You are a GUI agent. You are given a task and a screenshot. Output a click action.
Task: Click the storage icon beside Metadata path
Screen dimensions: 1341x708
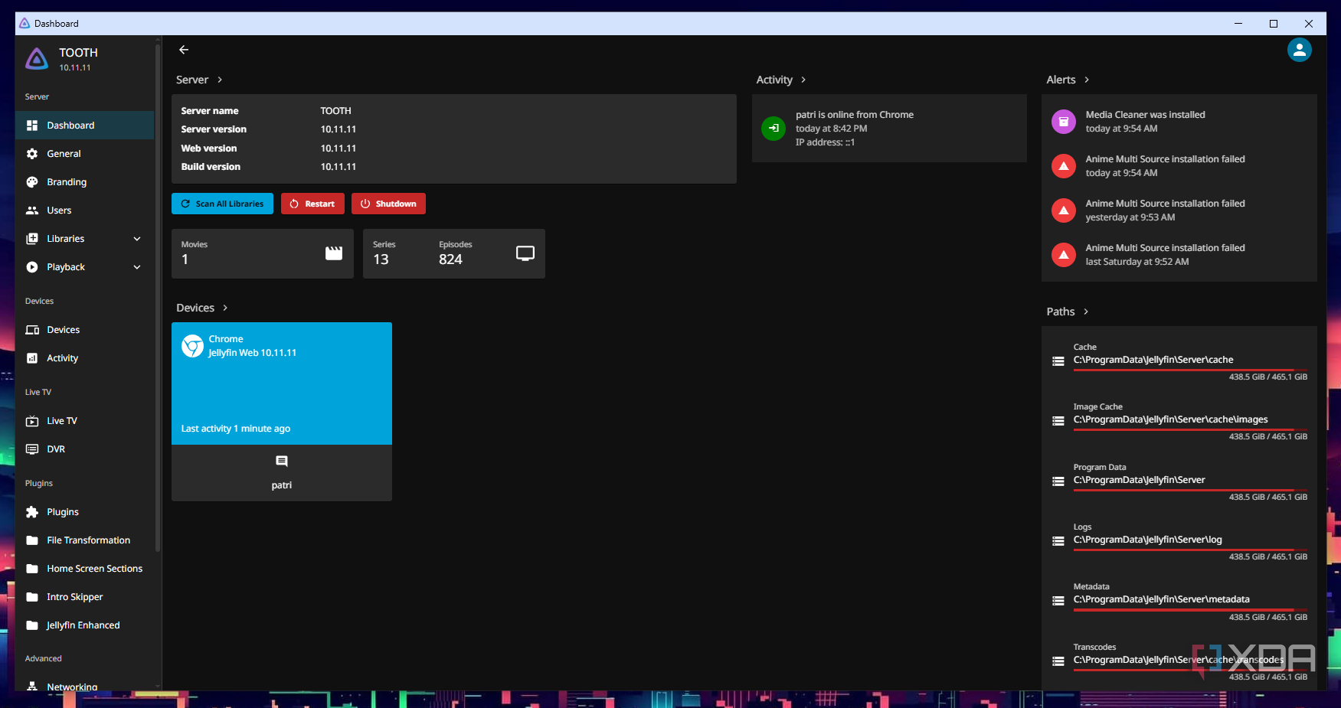[x=1058, y=601]
